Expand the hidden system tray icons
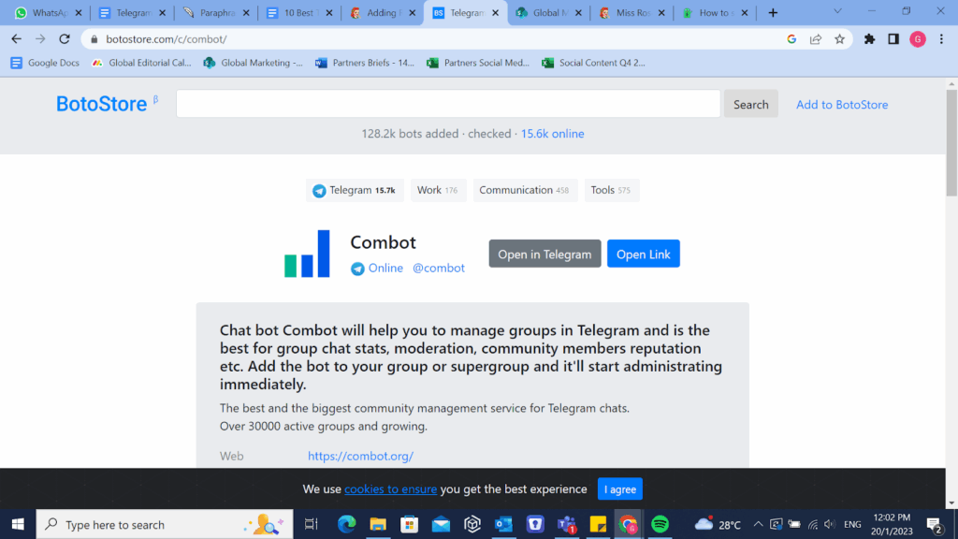Screen dimensions: 958x539 (759, 524)
